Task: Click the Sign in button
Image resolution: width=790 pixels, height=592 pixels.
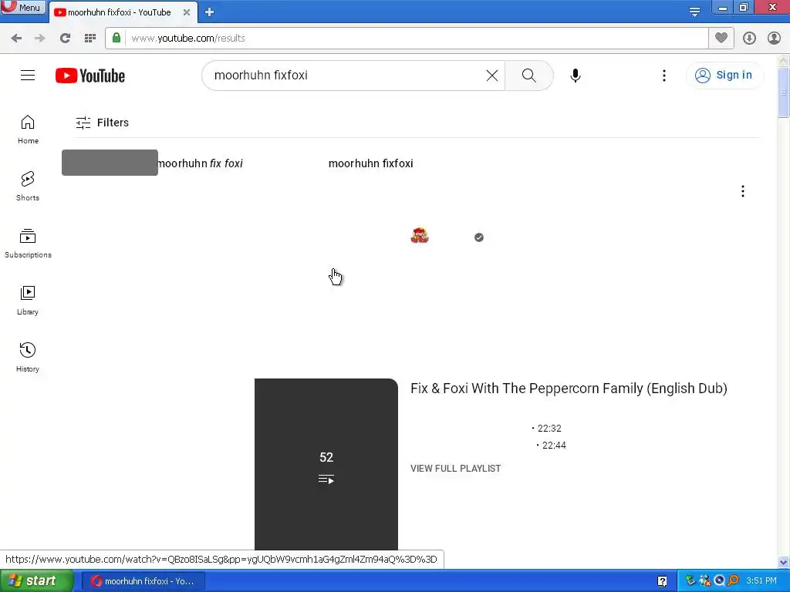Action: (724, 76)
